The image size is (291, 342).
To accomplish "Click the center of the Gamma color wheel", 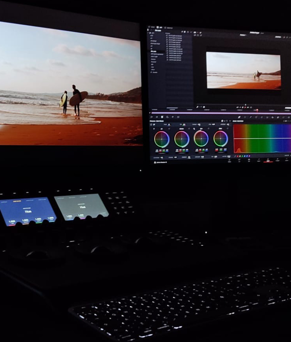I will tap(182, 139).
